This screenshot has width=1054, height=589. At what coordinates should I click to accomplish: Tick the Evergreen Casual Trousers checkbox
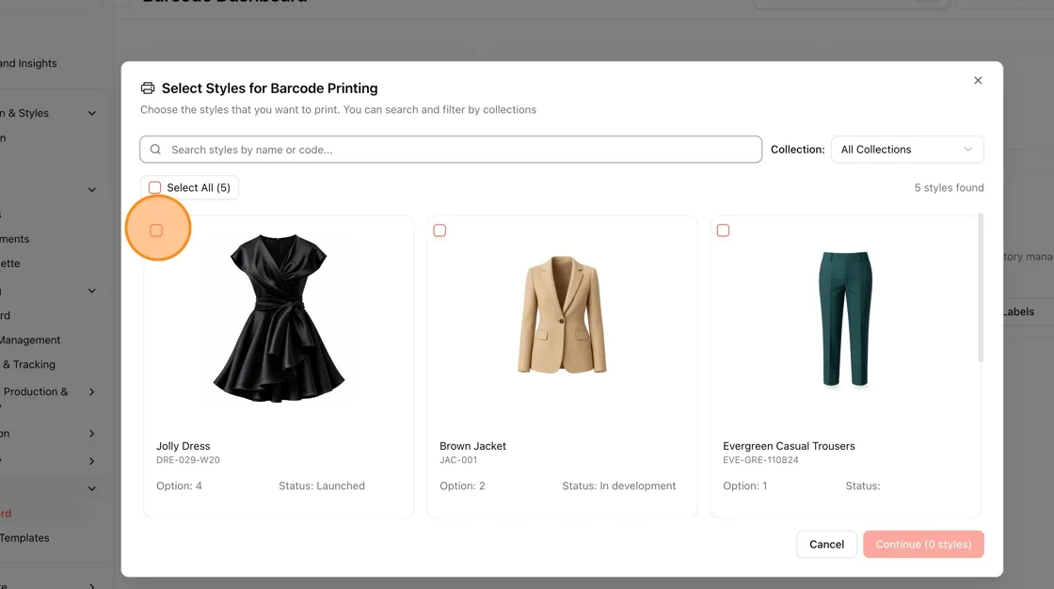(x=724, y=231)
